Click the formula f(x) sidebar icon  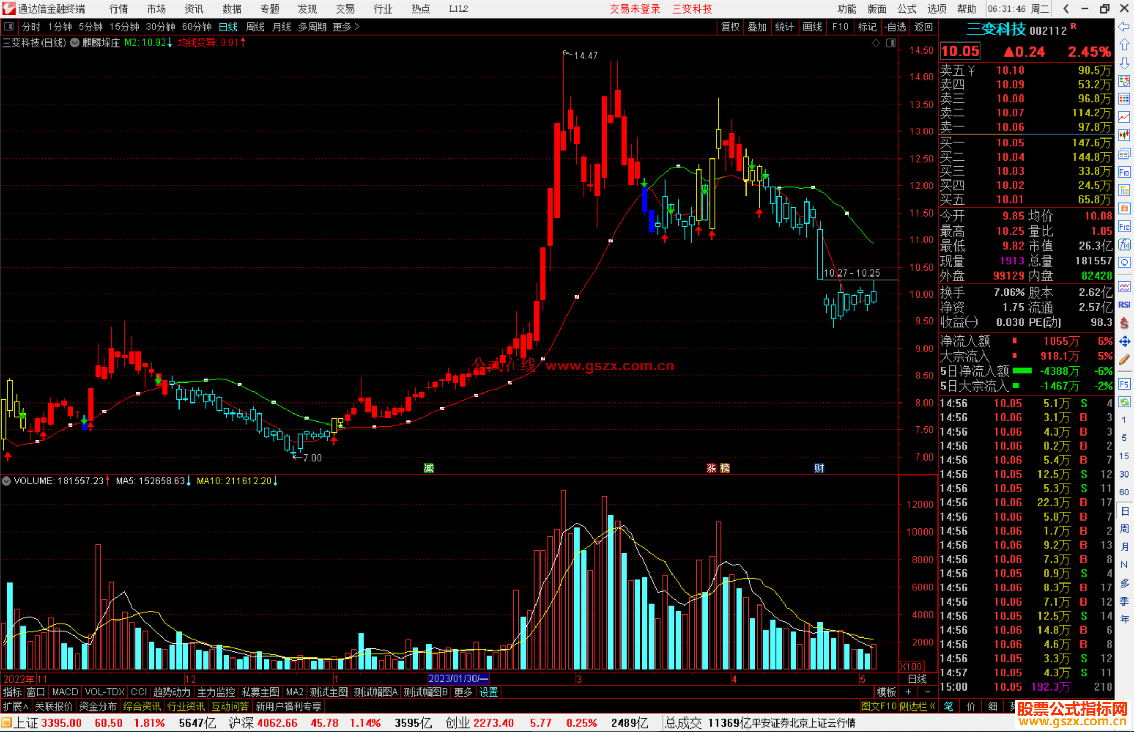click(1124, 245)
